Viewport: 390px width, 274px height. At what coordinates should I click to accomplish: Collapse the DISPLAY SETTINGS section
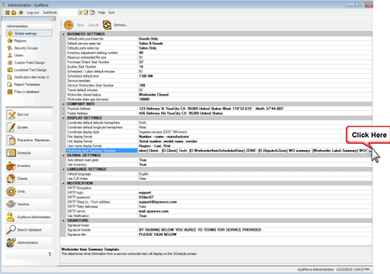(63, 118)
